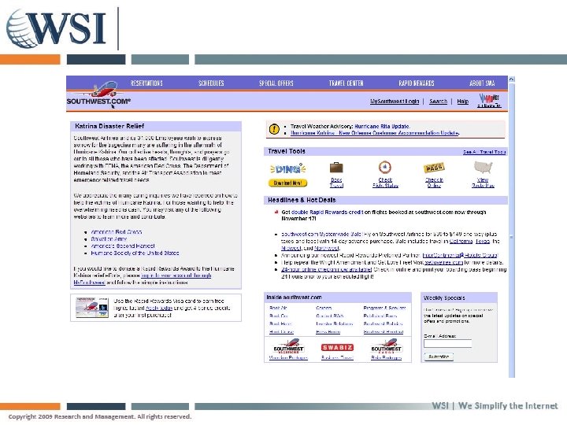
Task: Click the Southwest Cargo logo
Action: point(386,346)
